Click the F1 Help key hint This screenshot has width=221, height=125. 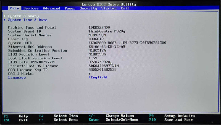[x=16, y=116]
